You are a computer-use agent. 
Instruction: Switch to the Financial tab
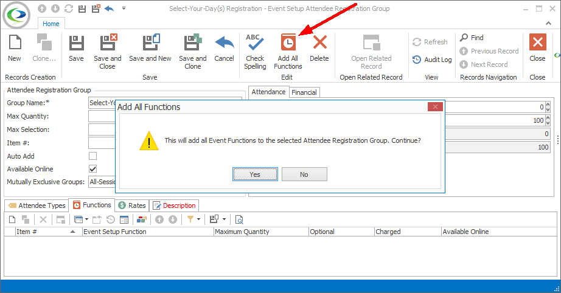304,92
